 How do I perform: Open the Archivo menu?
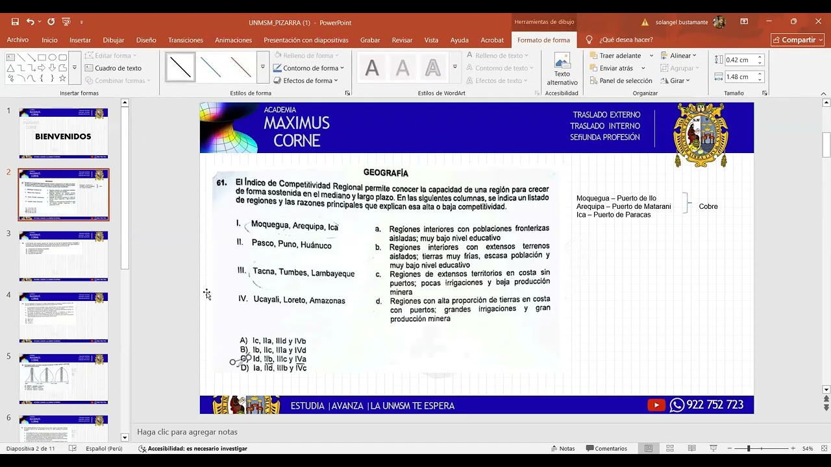click(18, 40)
